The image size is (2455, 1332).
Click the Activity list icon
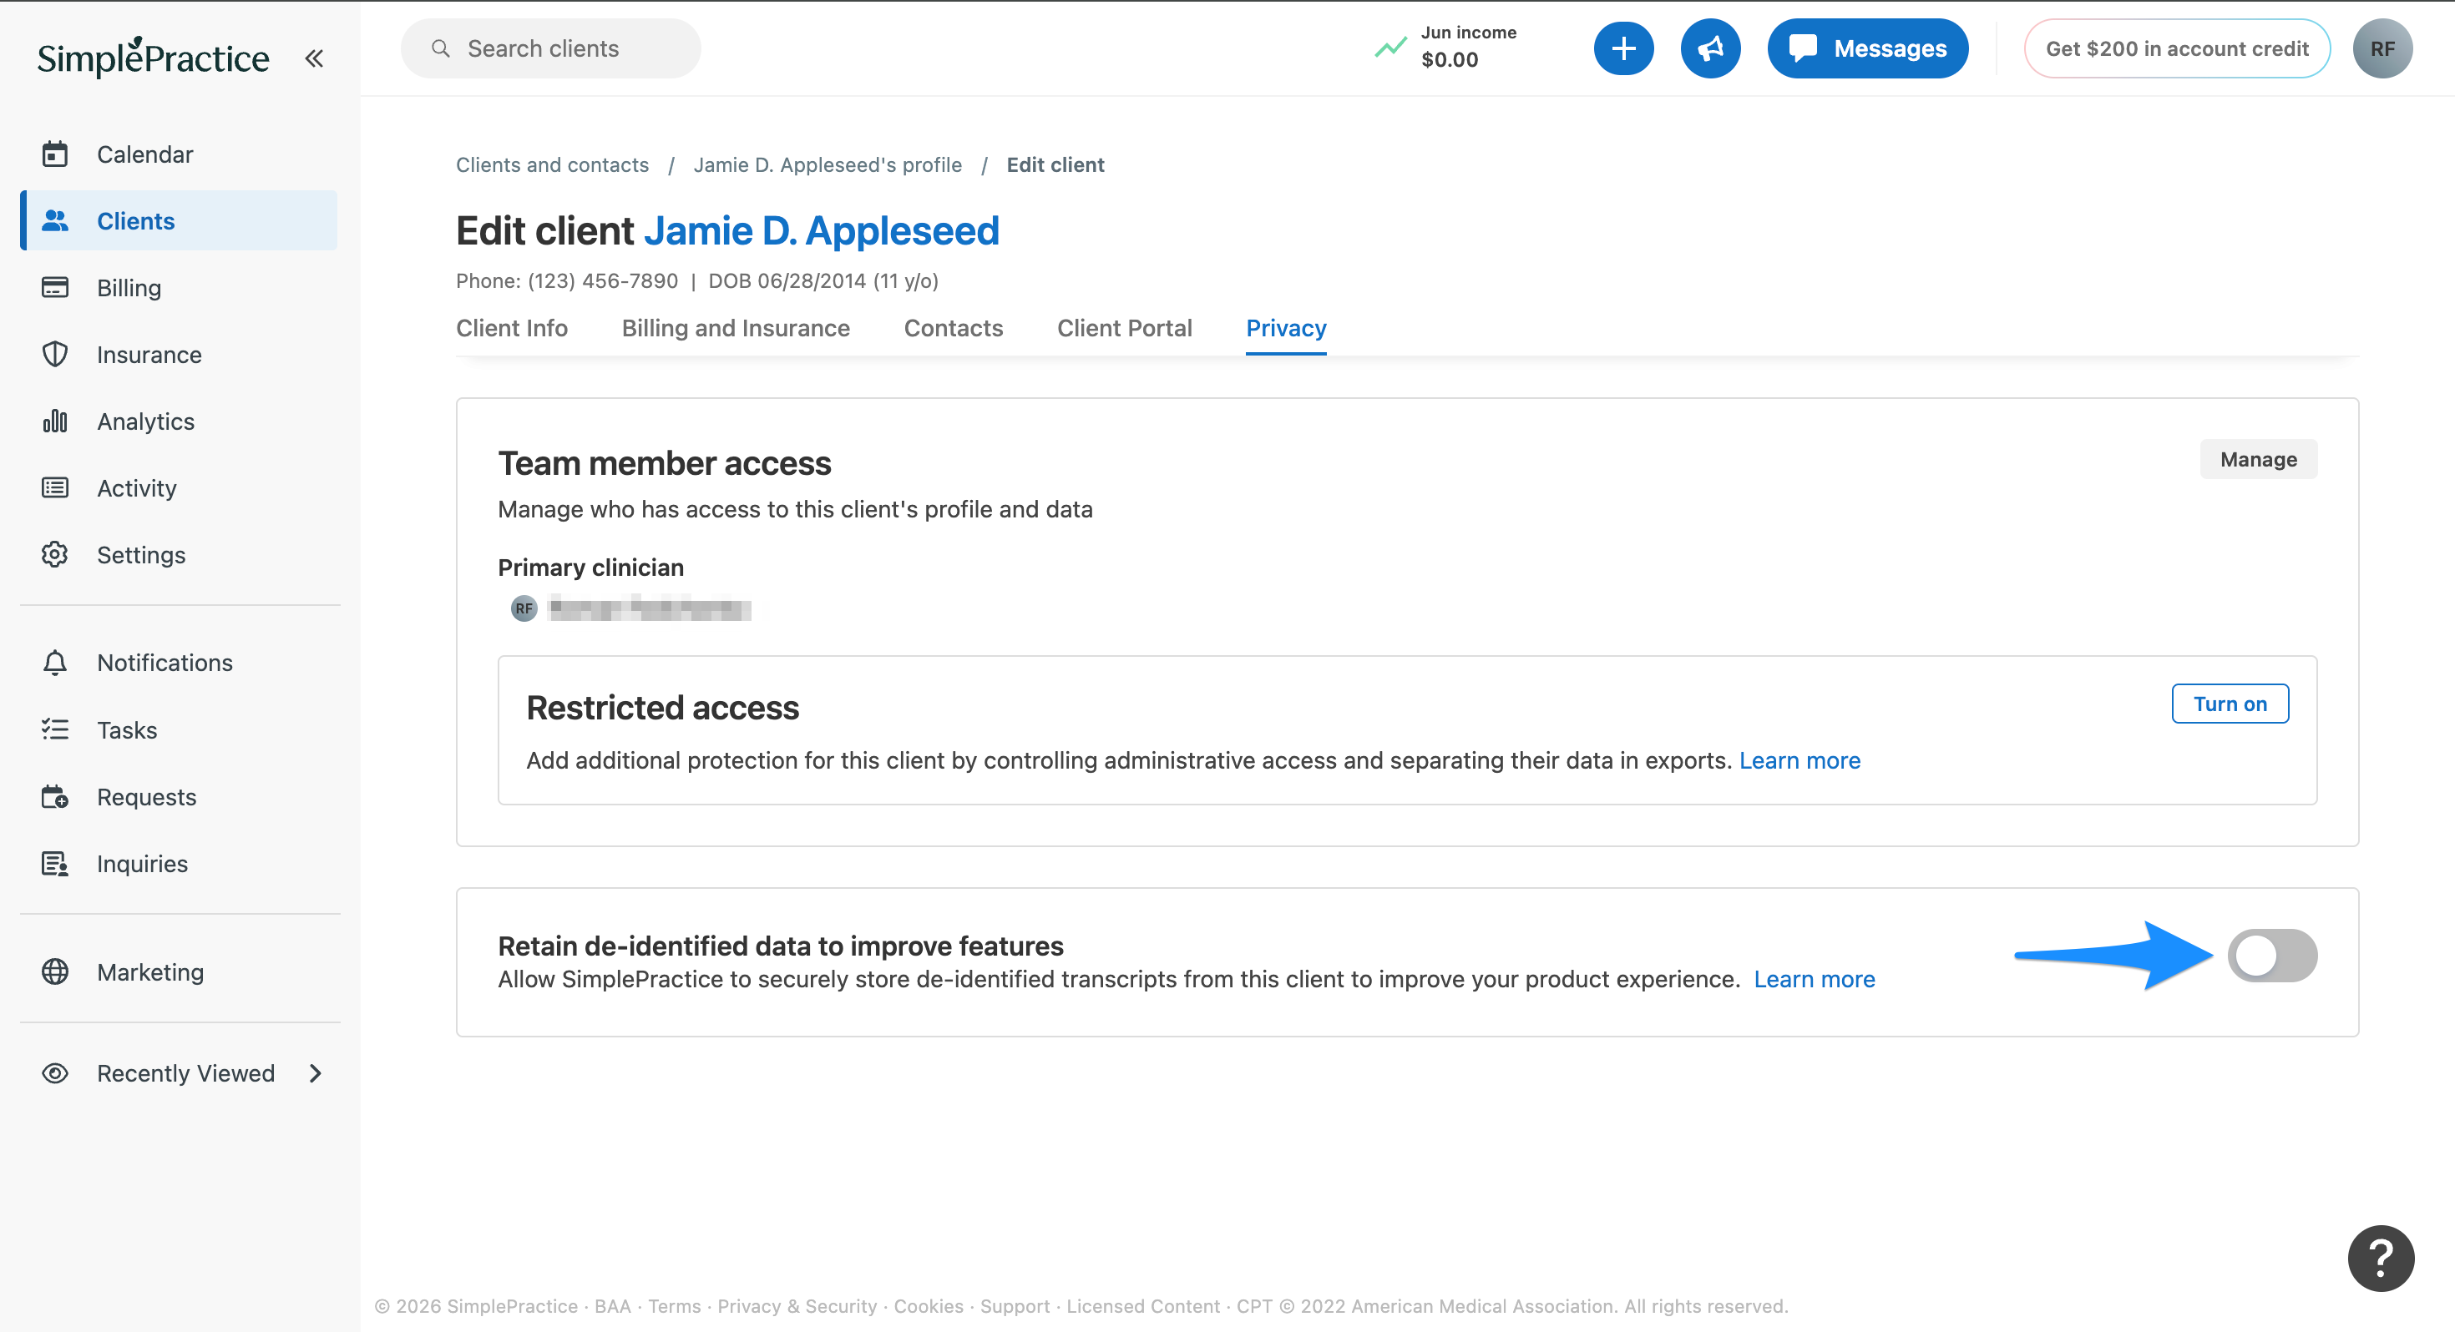(55, 487)
